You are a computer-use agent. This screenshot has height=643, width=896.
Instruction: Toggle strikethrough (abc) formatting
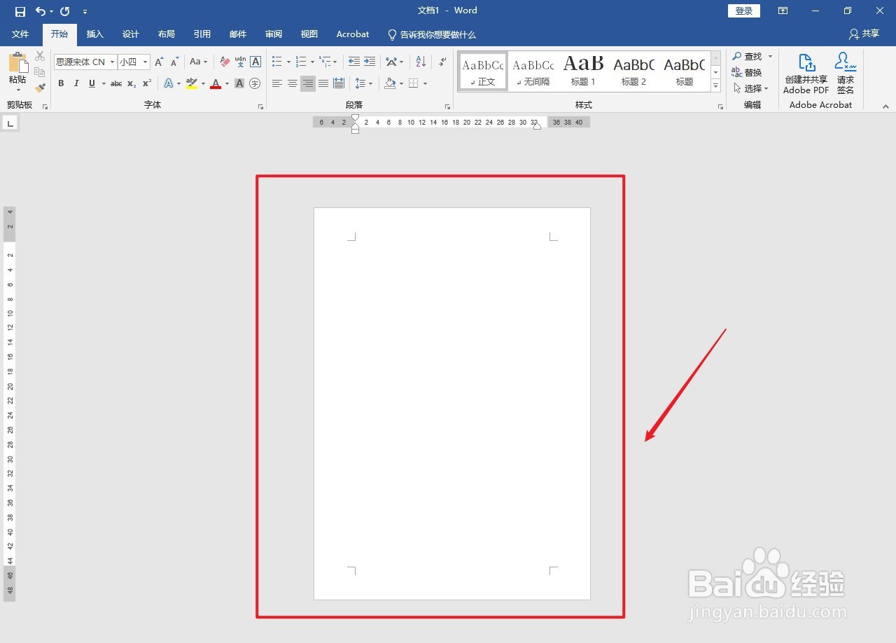pos(116,83)
